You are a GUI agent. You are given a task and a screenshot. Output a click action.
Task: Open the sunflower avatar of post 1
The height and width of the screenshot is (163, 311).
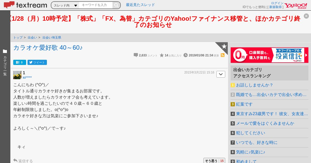(17, 75)
